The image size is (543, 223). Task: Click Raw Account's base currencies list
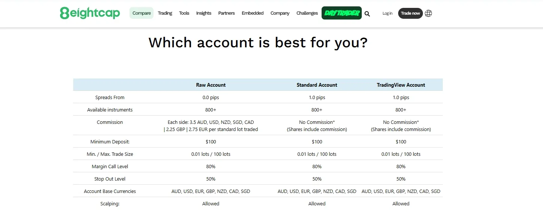click(211, 191)
